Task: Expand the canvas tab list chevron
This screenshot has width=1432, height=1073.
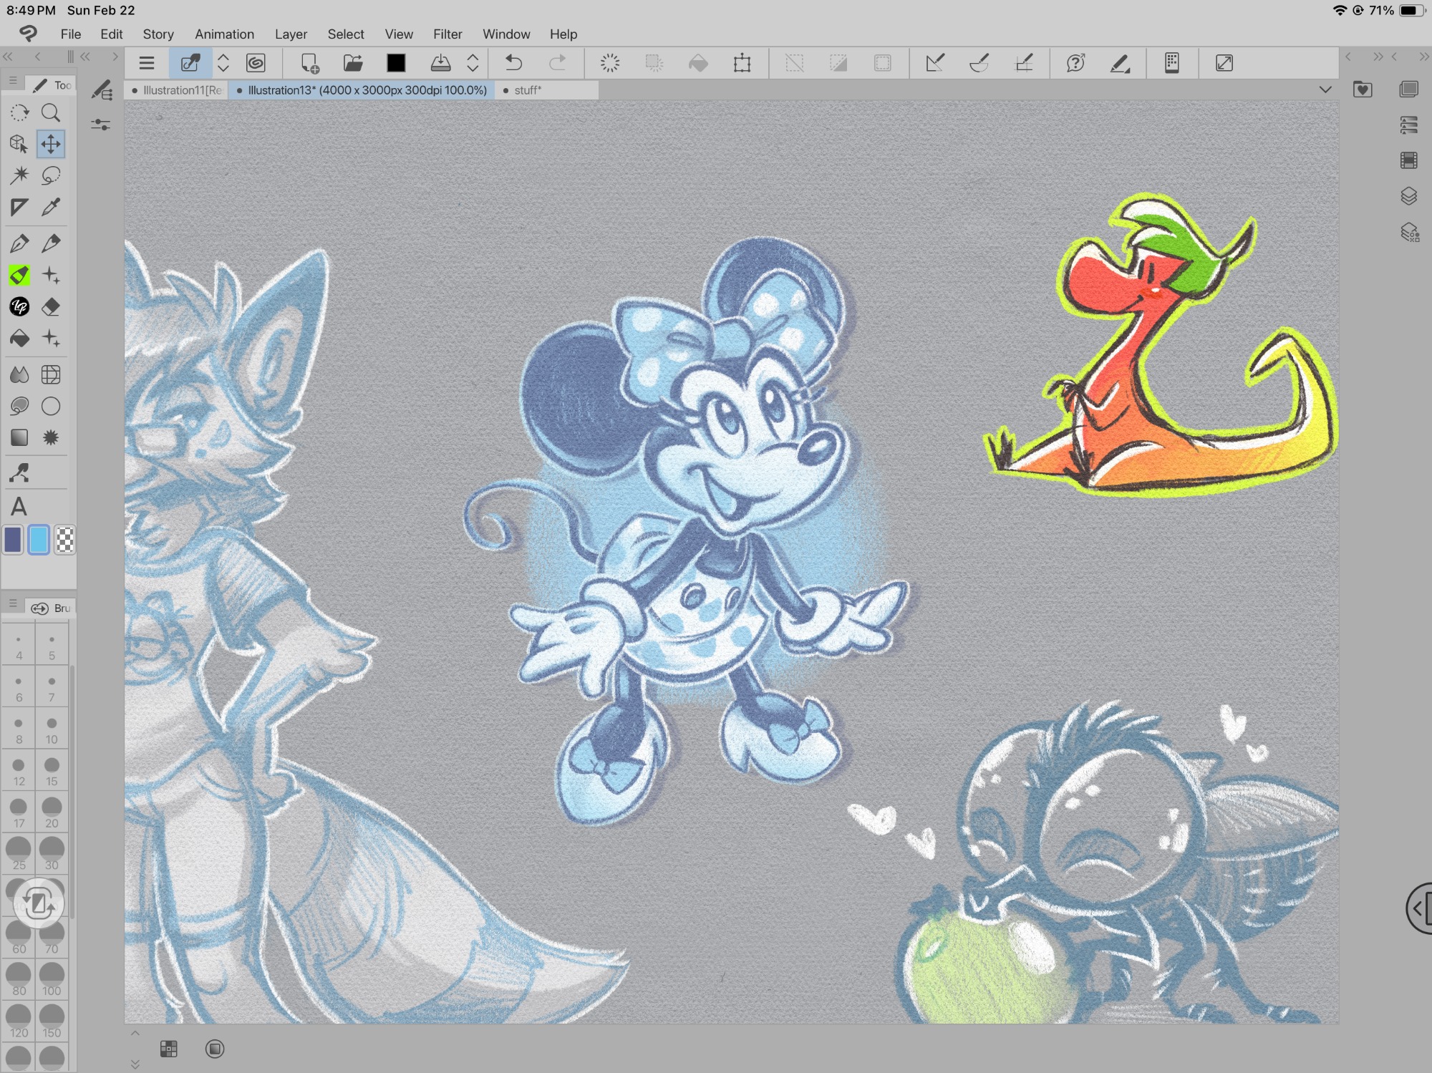Action: point(1325,89)
